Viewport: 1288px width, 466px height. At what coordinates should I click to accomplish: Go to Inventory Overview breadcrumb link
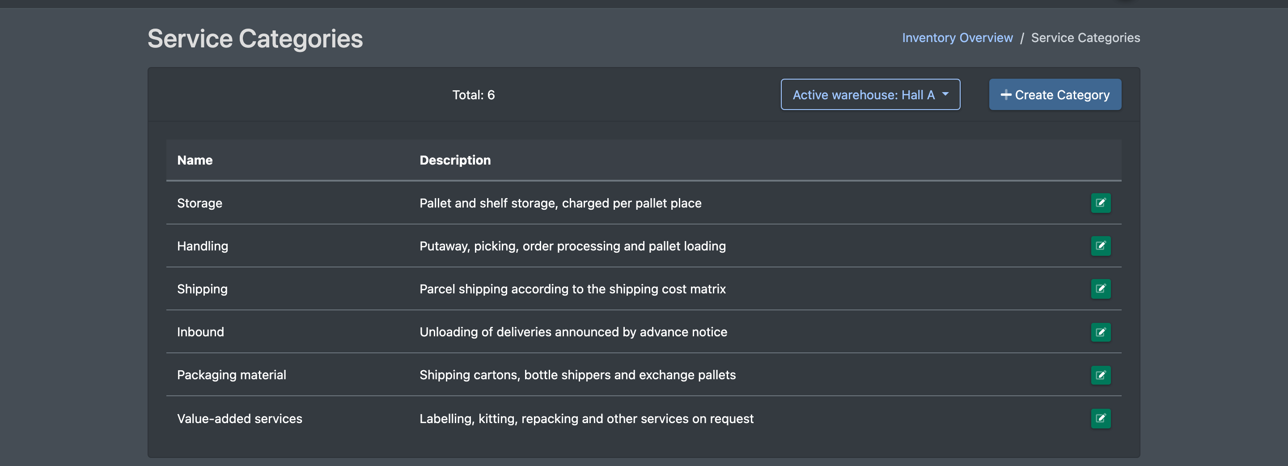point(958,38)
